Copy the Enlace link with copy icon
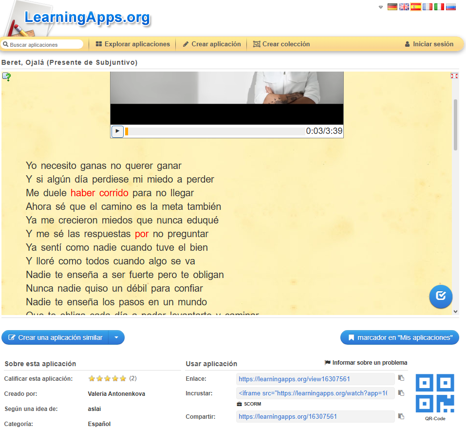The image size is (466, 446). click(x=401, y=378)
